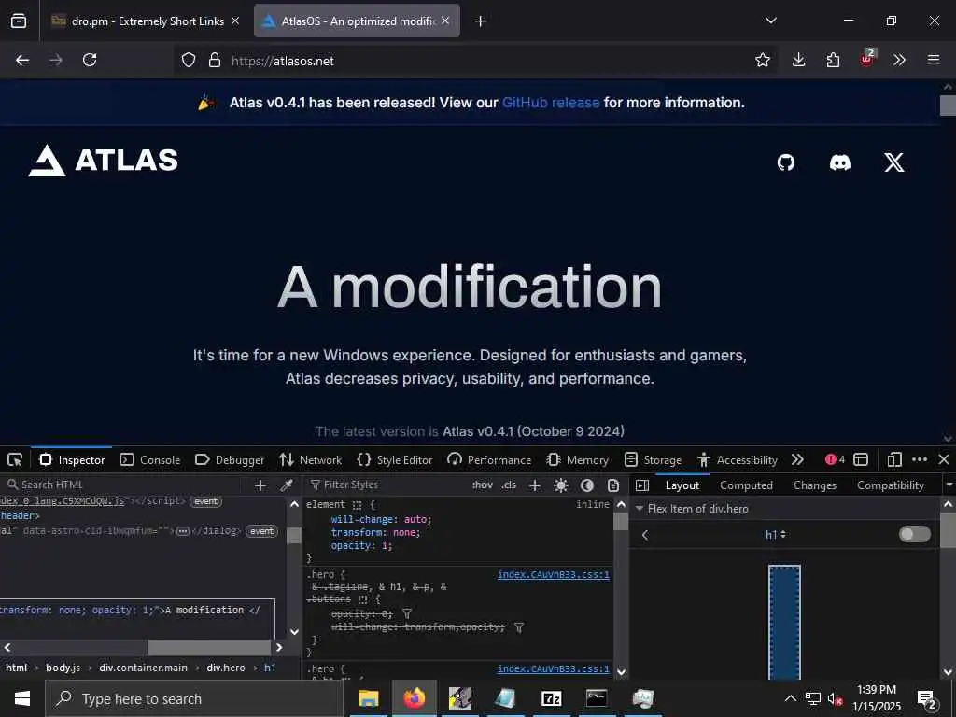Viewport: 956px width, 717px height.
Task: Toggle dark color scheme simulation icon
Action: pyautogui.click(x=587, y=485)
